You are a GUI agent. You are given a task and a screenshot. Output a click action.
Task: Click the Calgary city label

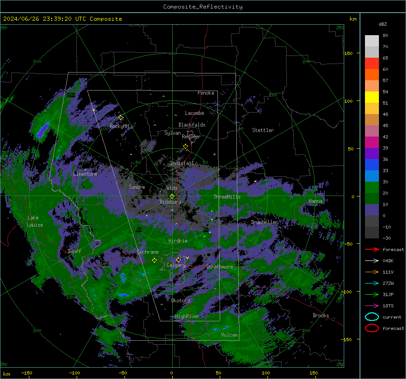tap(176, 265)
